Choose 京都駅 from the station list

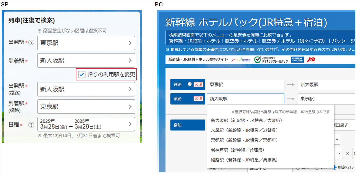pyautogui.click(x=244, y=140)
